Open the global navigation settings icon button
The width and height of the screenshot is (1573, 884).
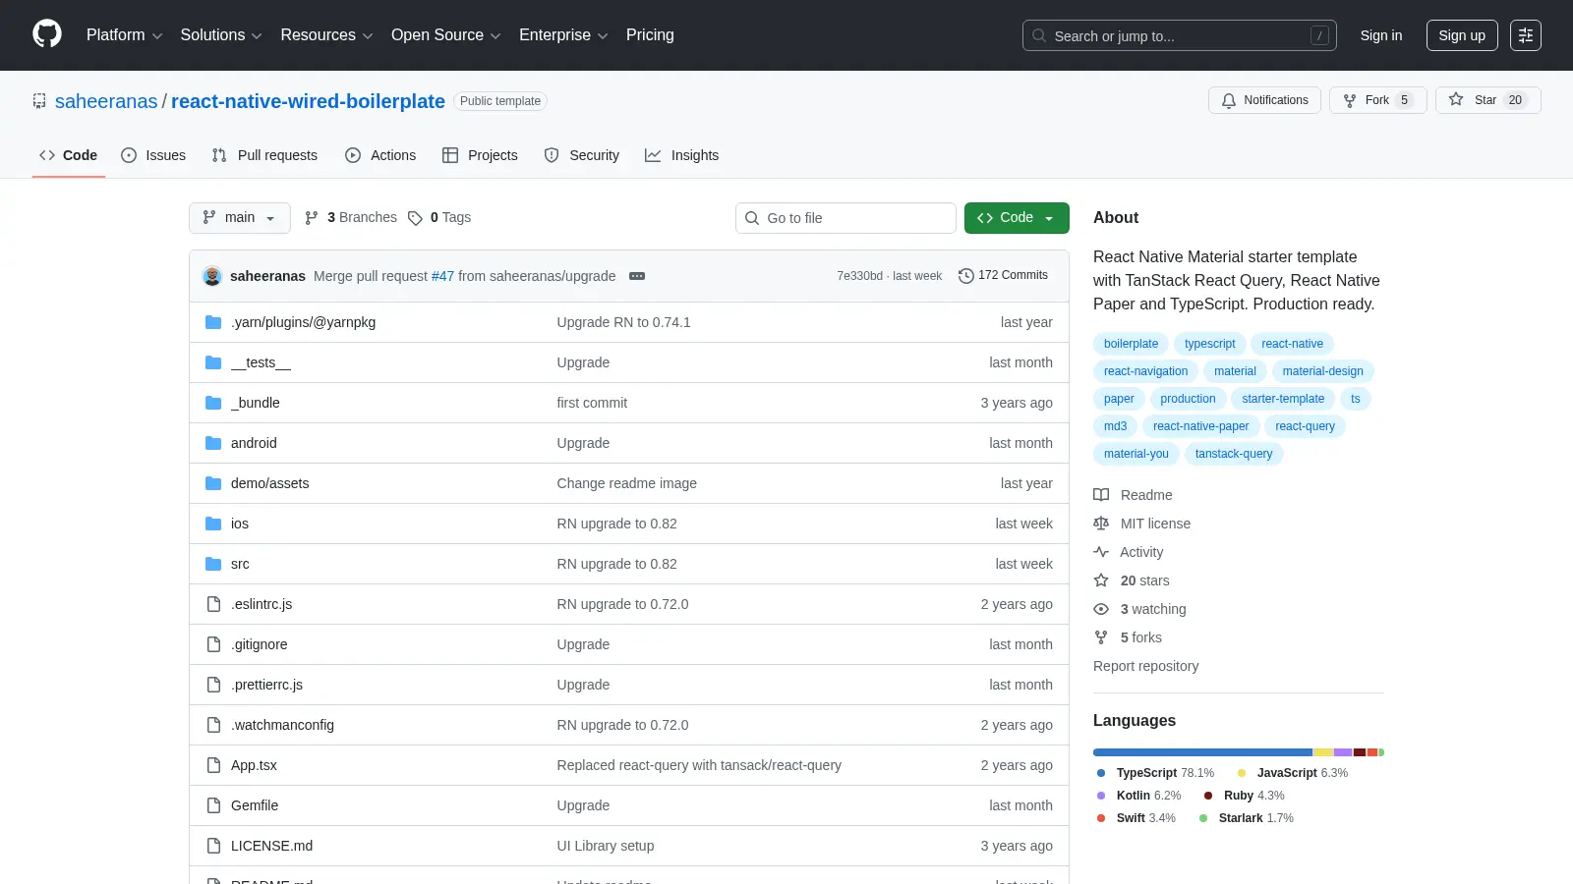pos(1526,35)
